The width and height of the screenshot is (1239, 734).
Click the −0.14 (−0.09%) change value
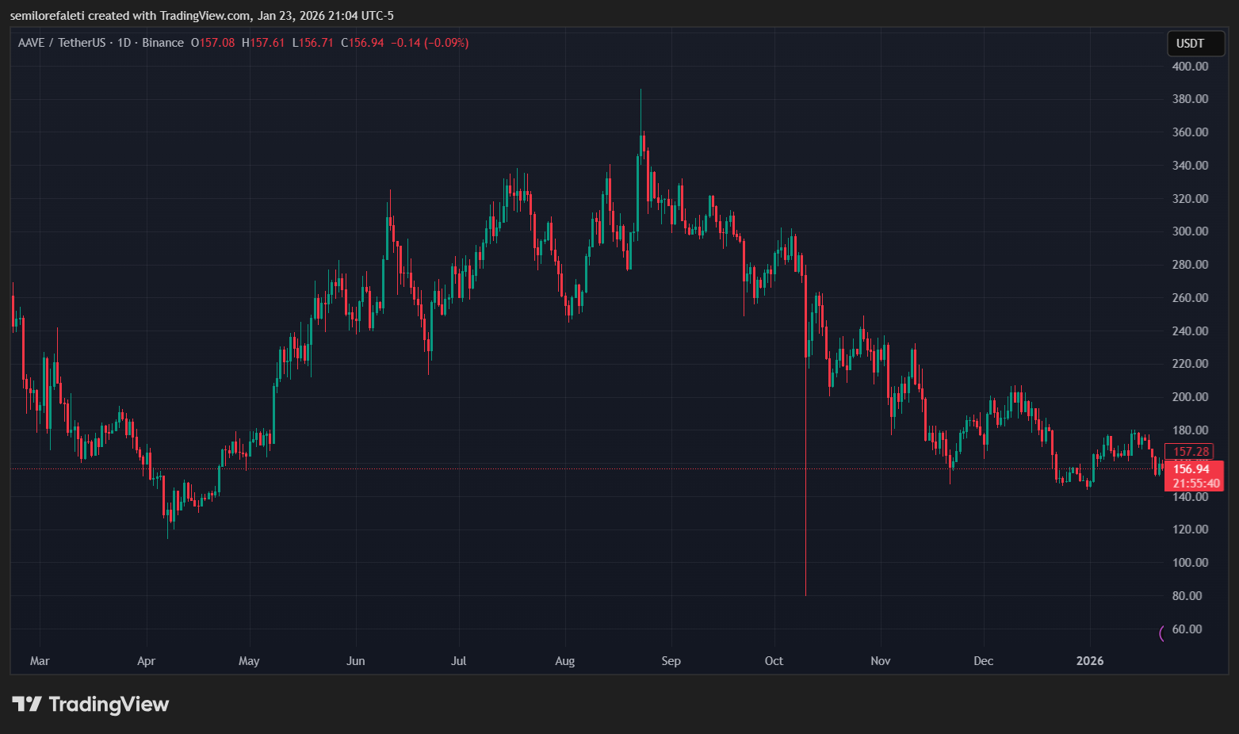[x=429, y=43]
